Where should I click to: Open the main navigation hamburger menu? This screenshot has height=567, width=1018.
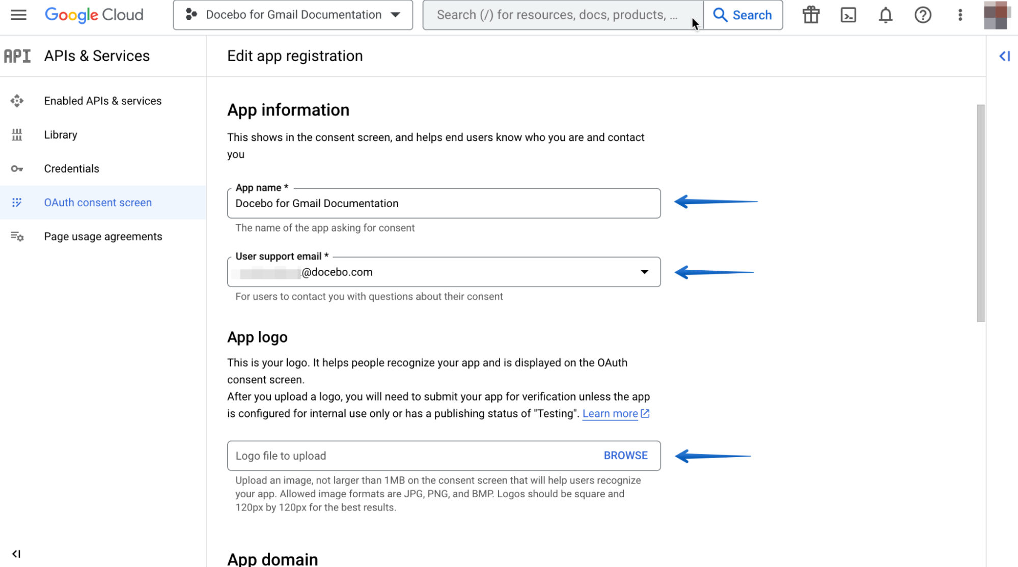(18, 15)
